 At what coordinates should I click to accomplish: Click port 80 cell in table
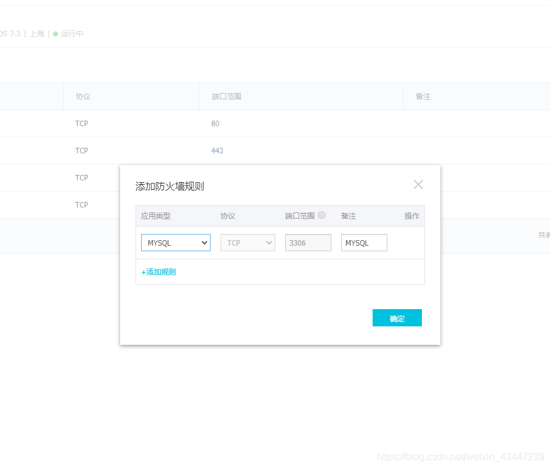click(x=216, y=124)
